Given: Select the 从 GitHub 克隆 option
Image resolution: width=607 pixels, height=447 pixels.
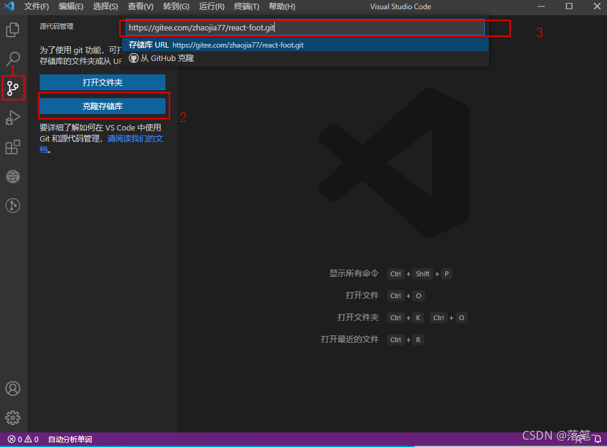Looking at the screenshot, I should click(x=305, y=58).
